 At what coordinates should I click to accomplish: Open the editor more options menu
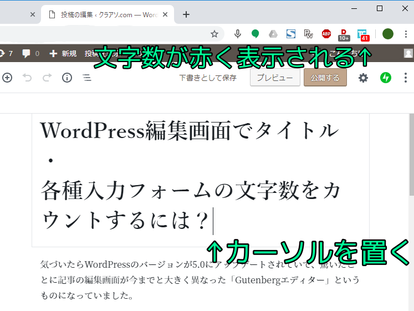(406, 78)
